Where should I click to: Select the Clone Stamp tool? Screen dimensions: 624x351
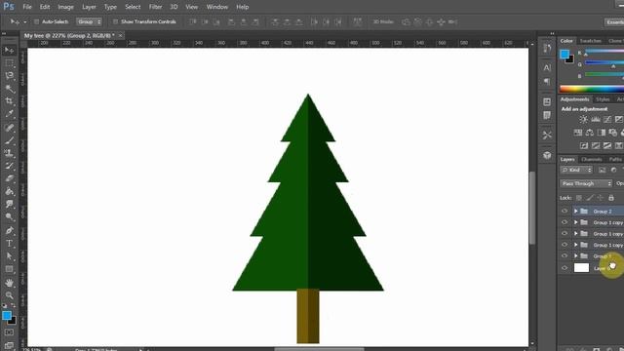pos(9,153)
